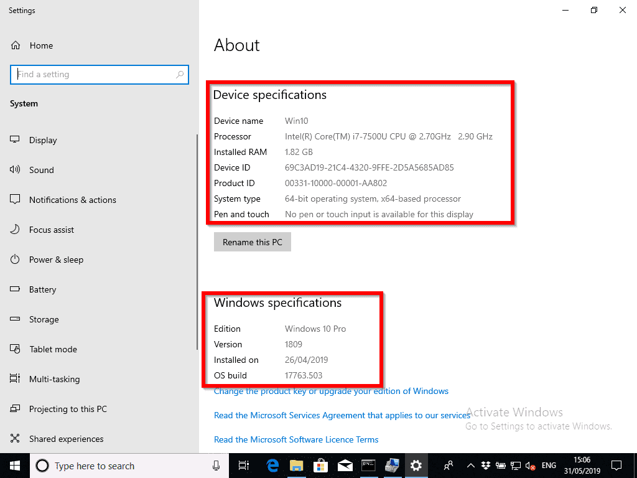Click the System section heading in the sidebar
Screen dimensions: 637x478
tap(24, 104)
